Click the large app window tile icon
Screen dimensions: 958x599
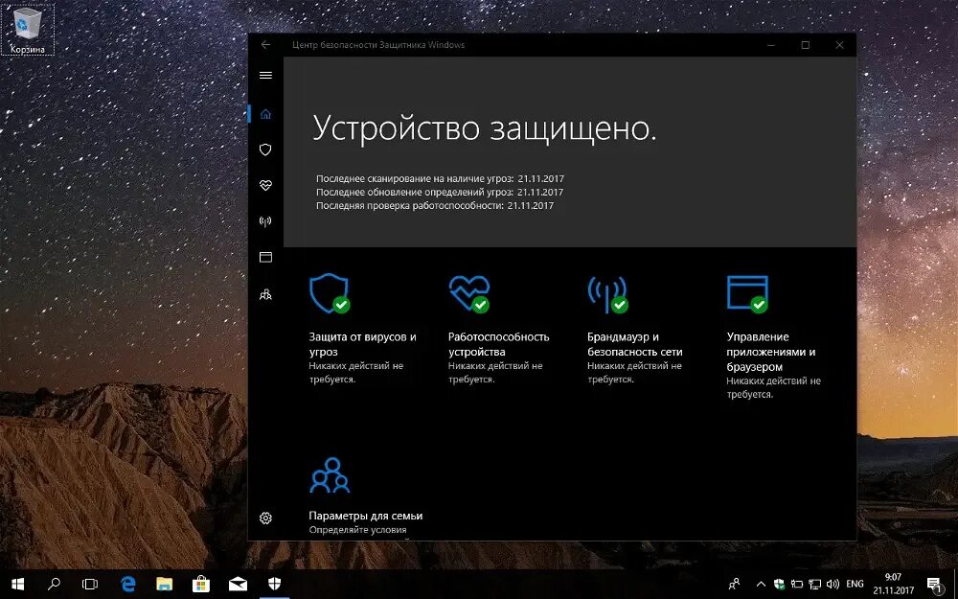tap(747, 293)
